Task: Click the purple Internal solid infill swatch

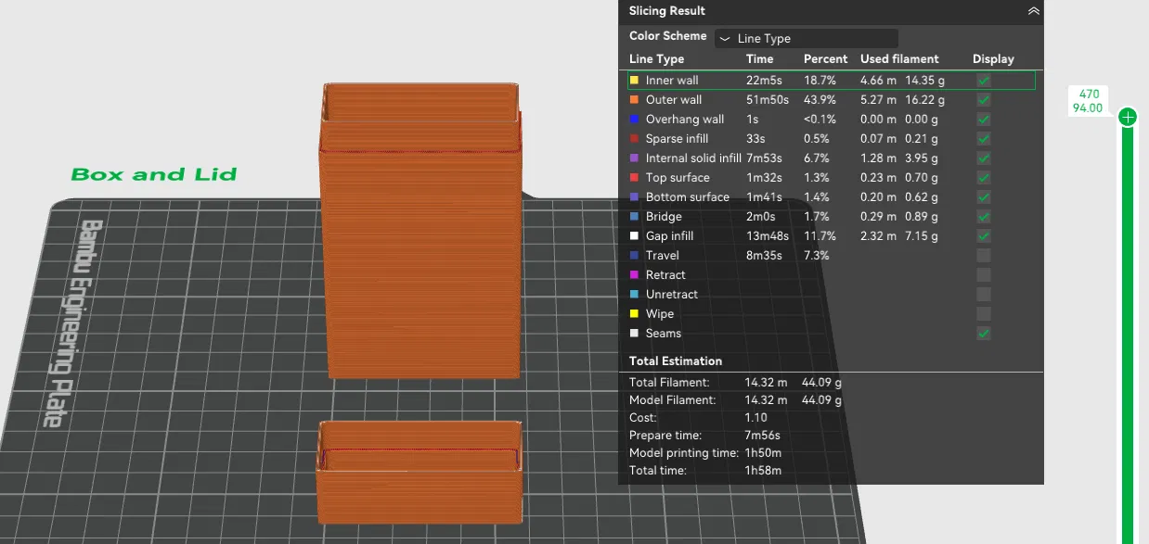Action: pyautogui.click(x=634, y=158)
